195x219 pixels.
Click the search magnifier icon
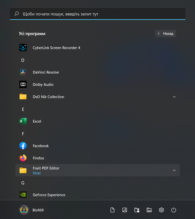(x=17, y=14)
